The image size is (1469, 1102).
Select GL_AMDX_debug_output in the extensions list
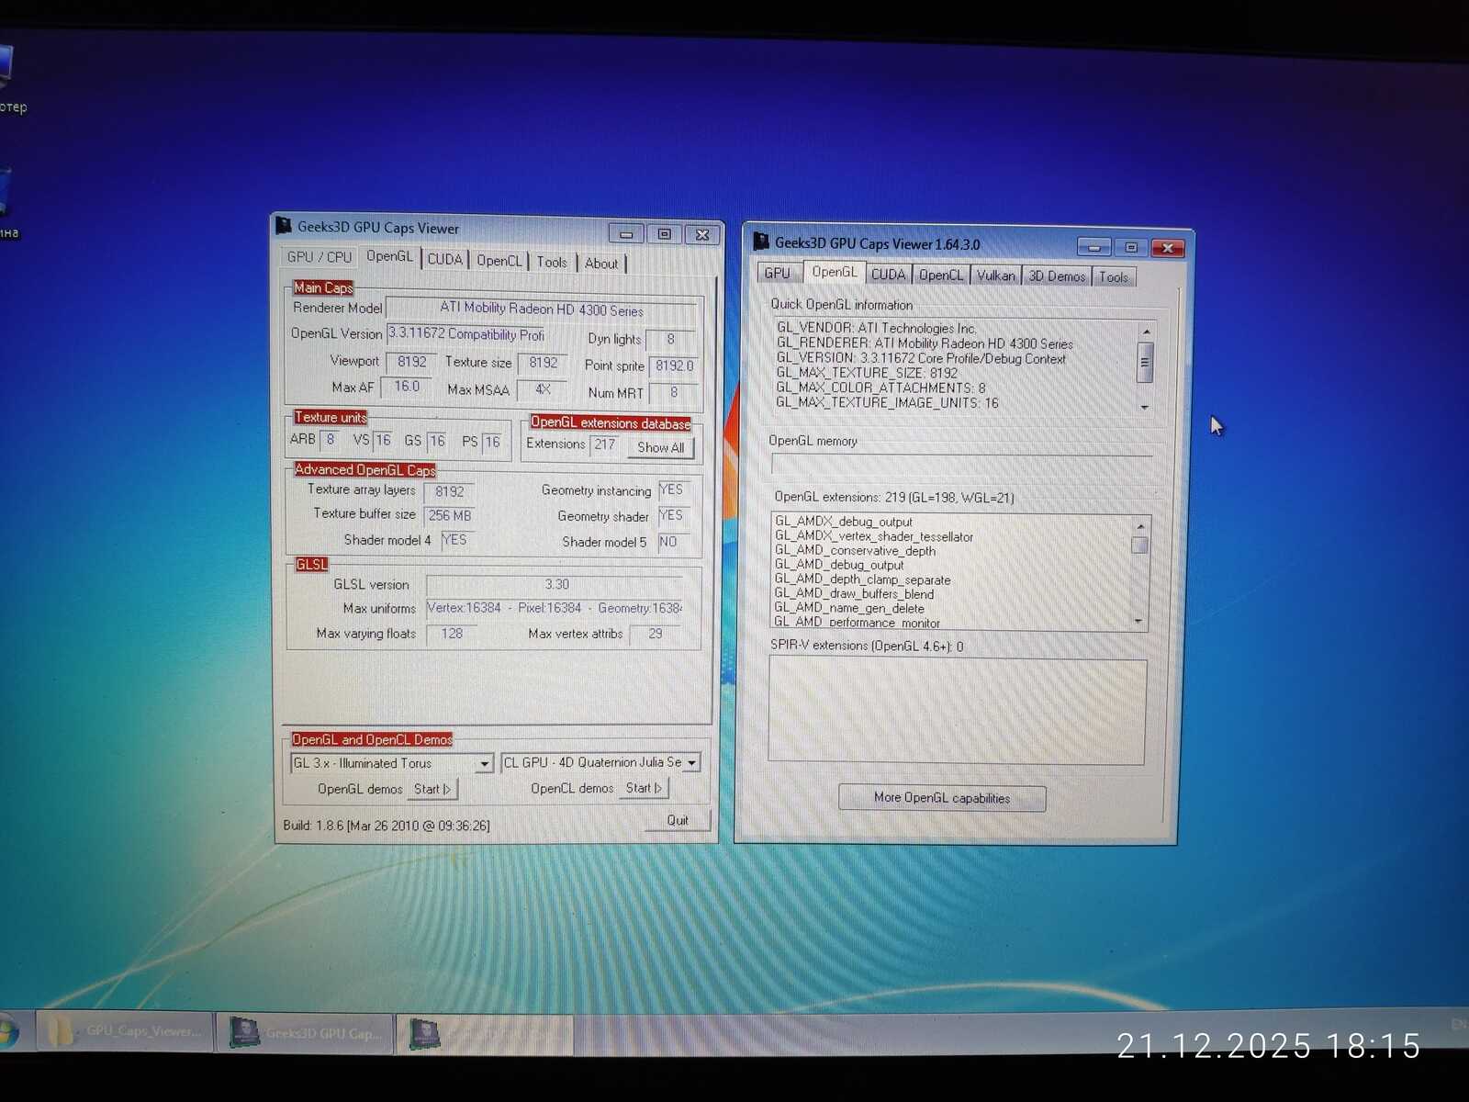[844, 522]
